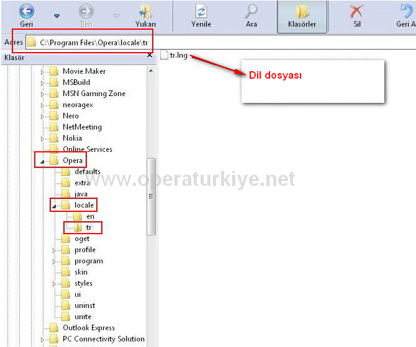Open the Geri history dropdown arrow
416x347 pixels.
57,16
